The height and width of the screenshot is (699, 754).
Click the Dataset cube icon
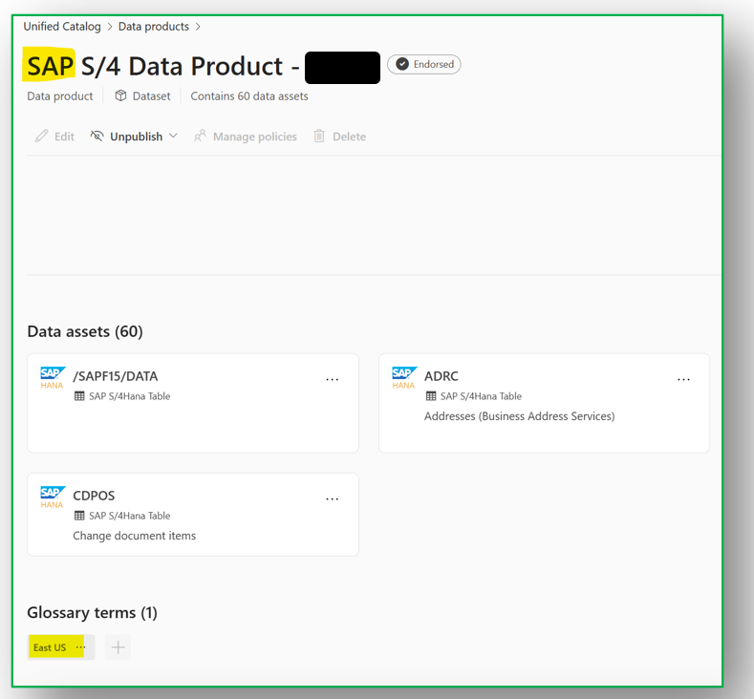(x=120, y=95)
